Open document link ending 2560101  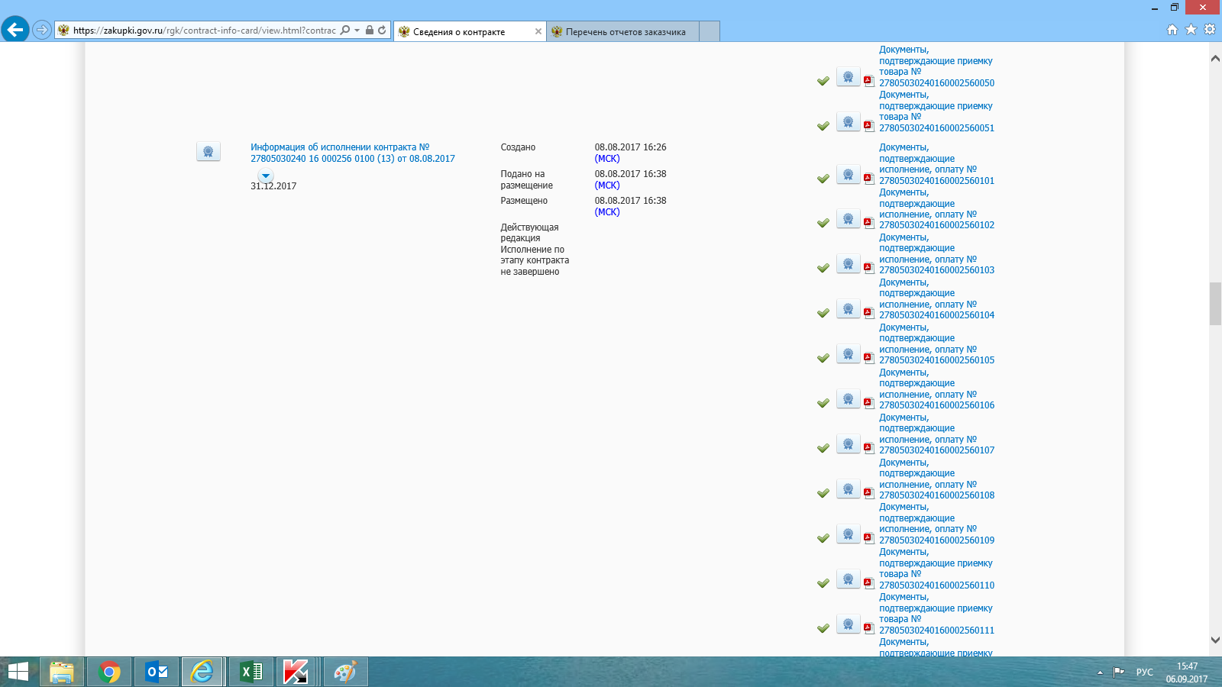936,164
